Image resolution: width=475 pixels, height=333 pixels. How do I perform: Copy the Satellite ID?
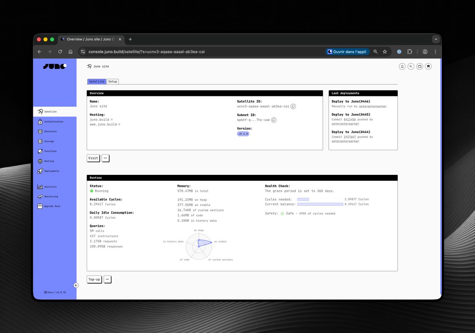(x=293, y=106)
